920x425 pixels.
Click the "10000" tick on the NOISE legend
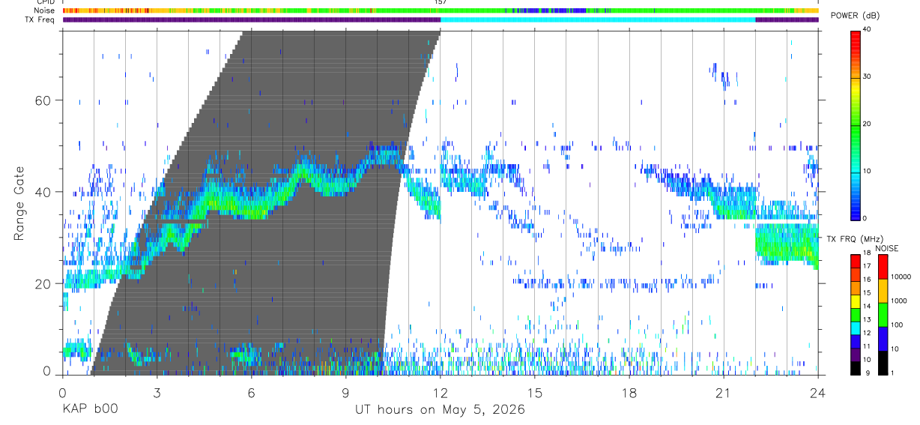tap(900, 277)
